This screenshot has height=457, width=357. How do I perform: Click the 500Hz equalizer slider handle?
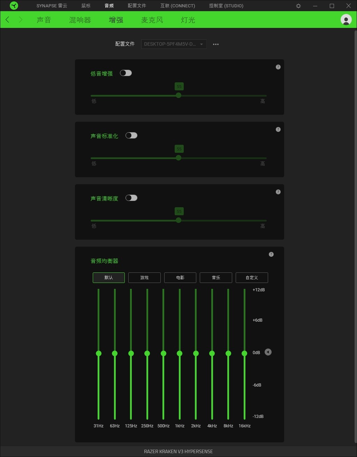tap(164, 353)
